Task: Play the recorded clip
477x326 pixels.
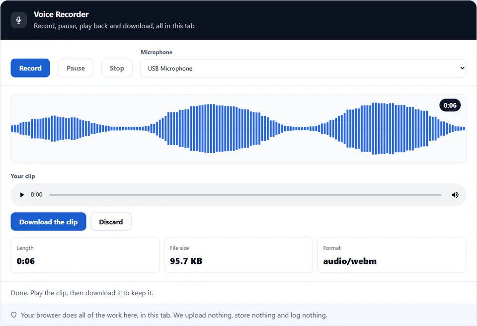Action: (x=22, y=195)
